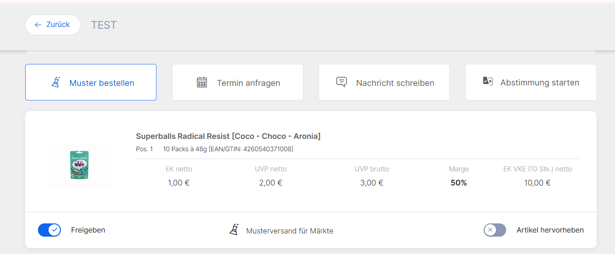Disable the Freigeben toggle
The width and height of the screenshot is (615, 254).
(x=49, y=230)
